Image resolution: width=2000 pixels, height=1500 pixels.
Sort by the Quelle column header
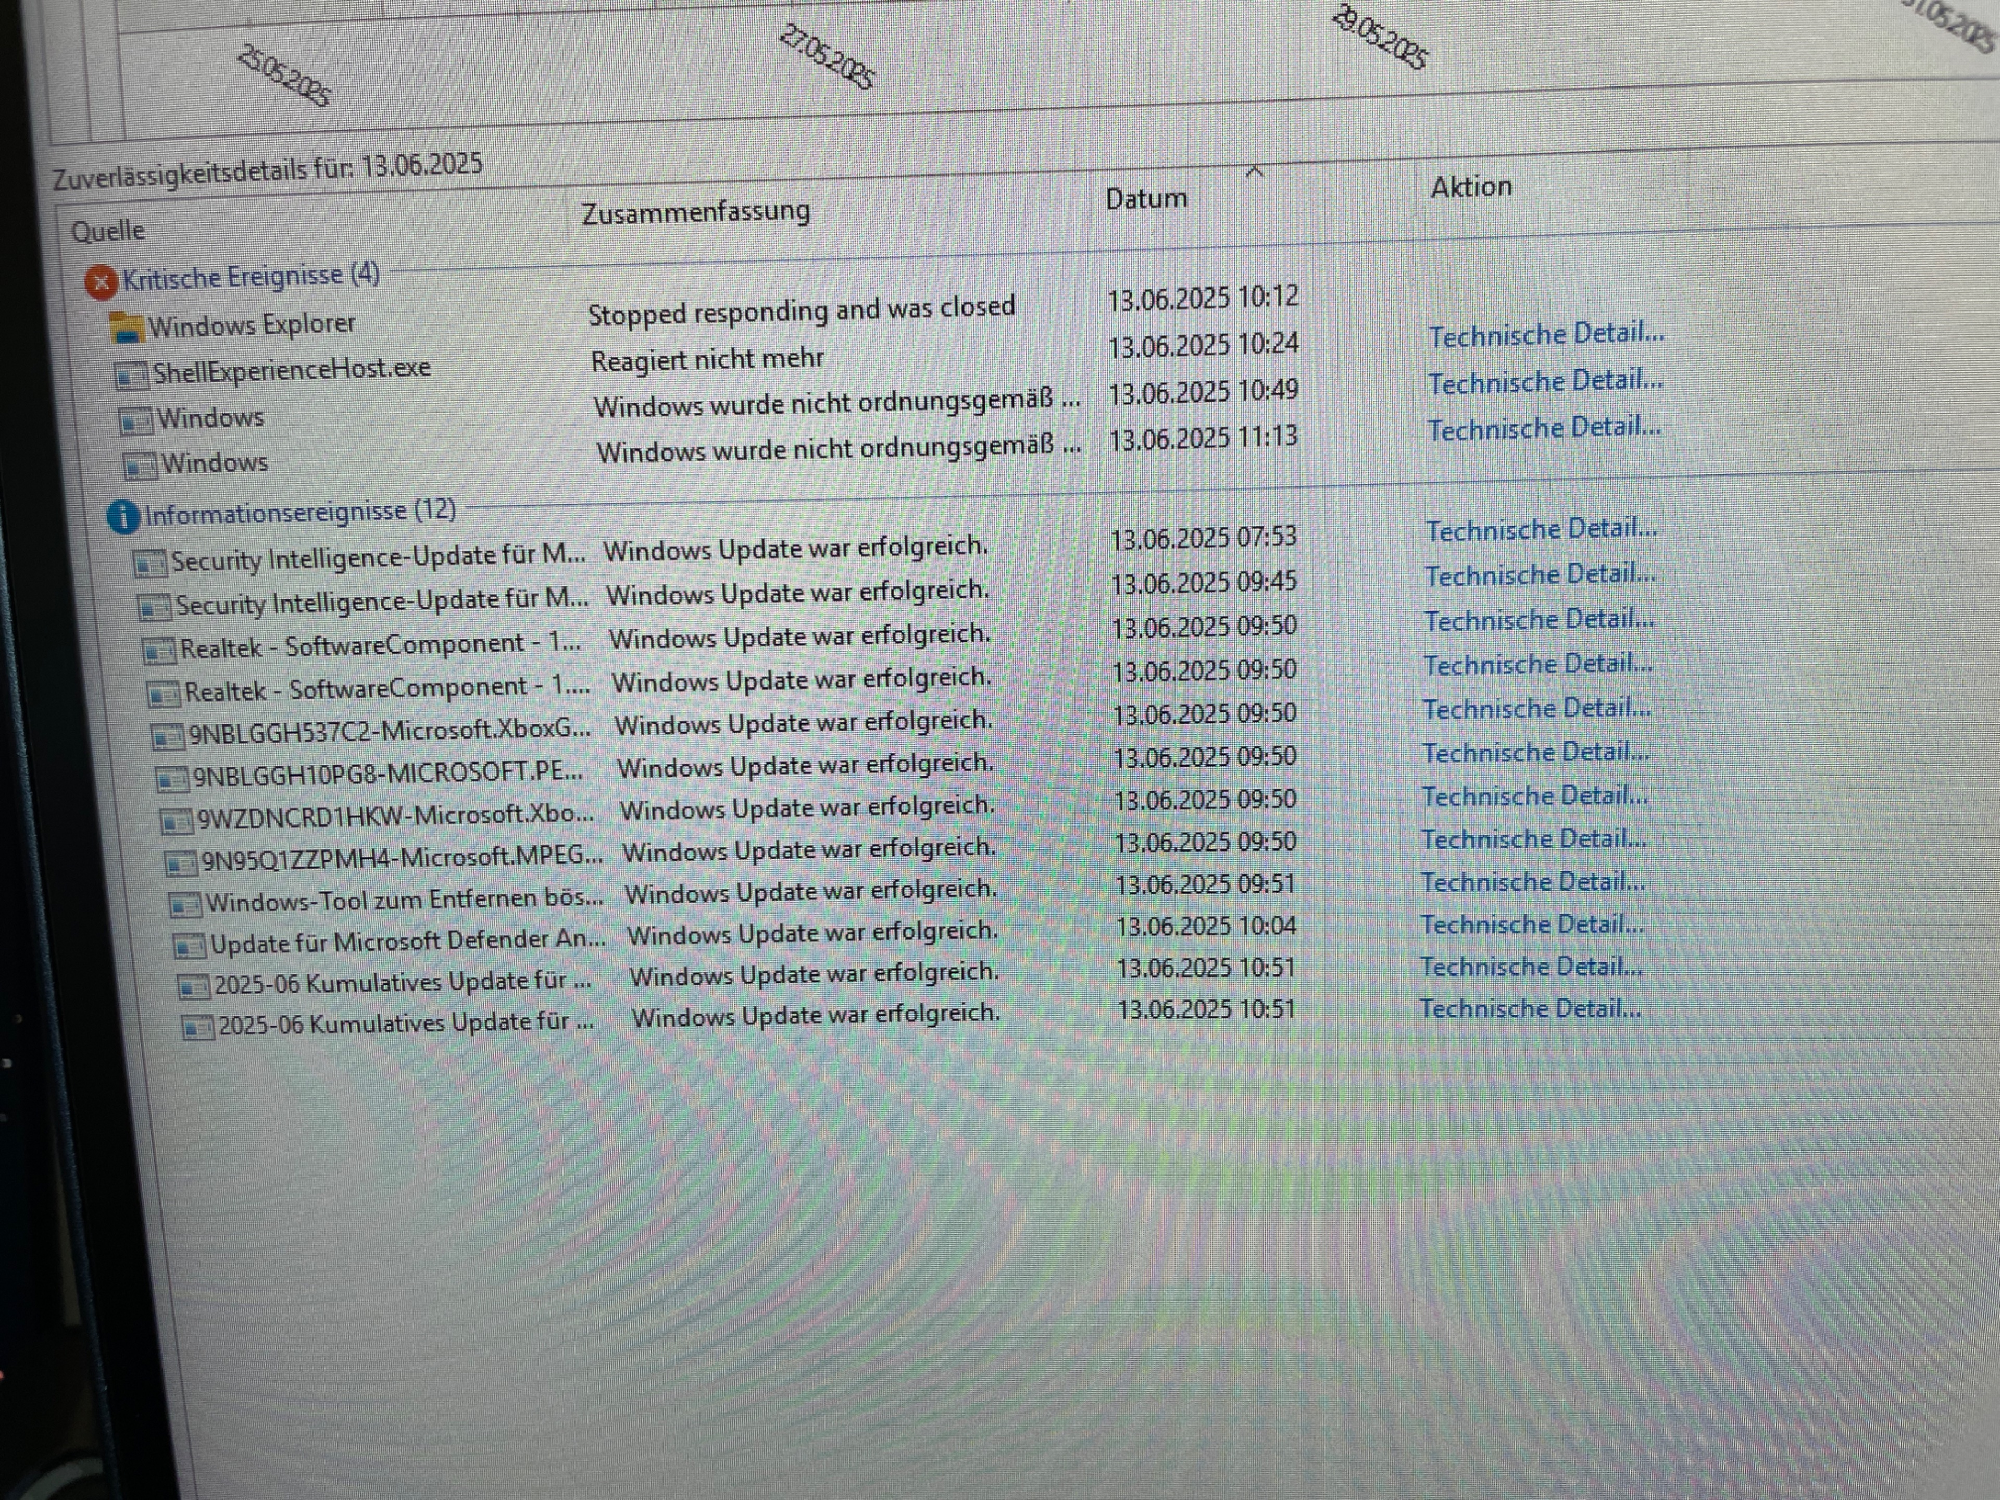(x=108, y=231)
